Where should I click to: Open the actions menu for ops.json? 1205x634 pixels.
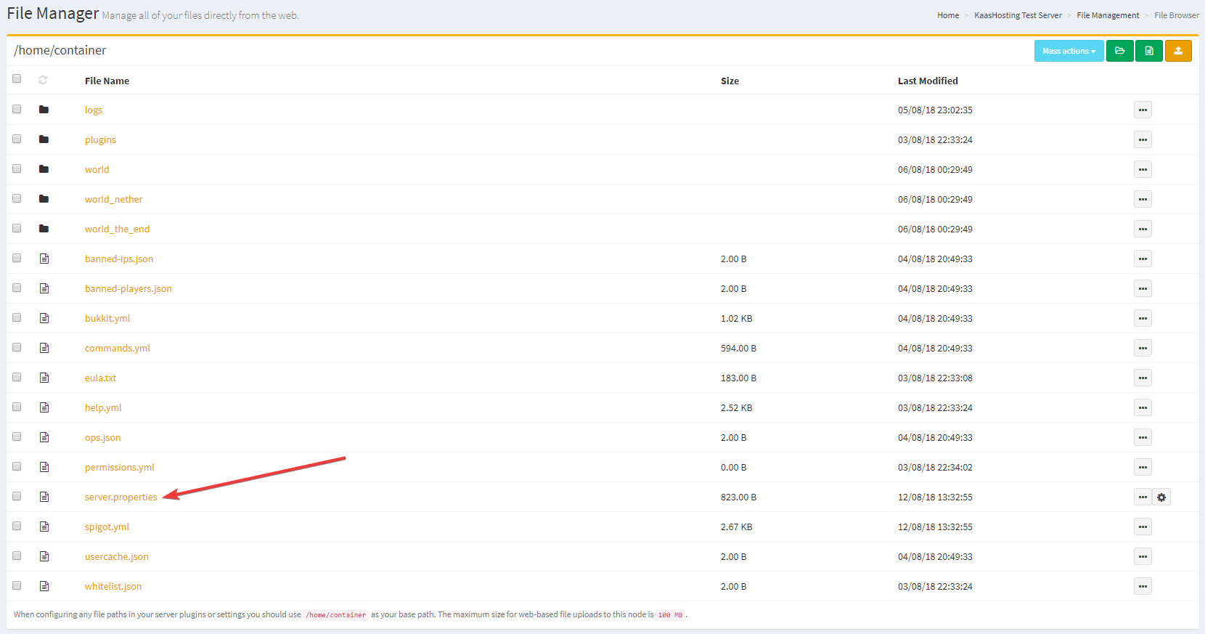tap(1143, 437)
